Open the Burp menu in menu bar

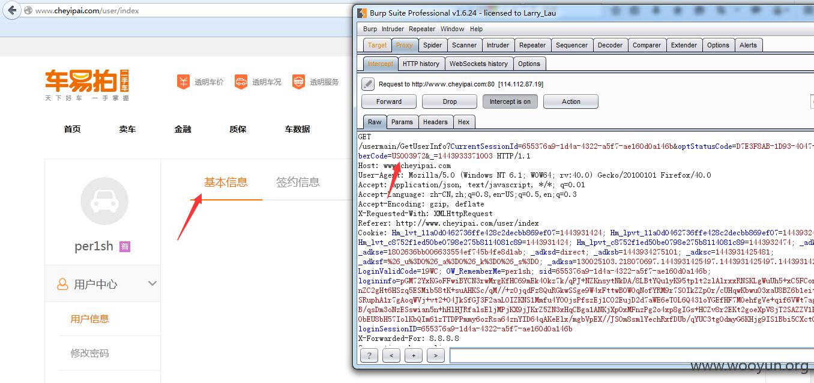point(370,29)
